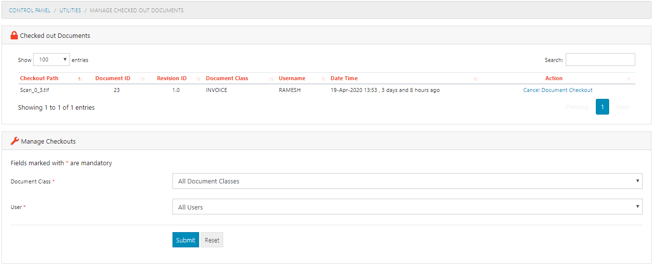Sort by Document ID sort arrows
653x269 pixels.
click(143, 79)
